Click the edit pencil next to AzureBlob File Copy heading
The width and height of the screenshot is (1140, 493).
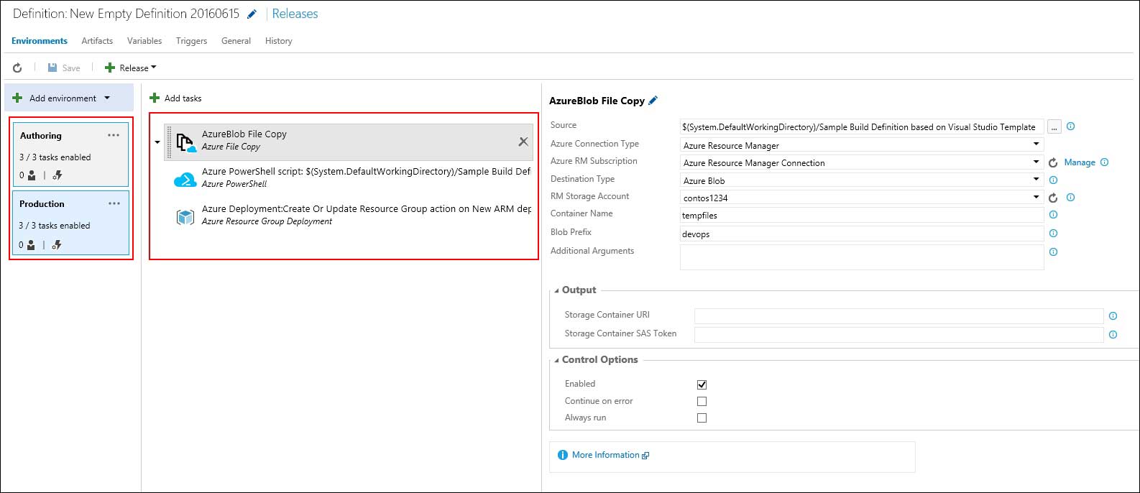coord(653,101)
